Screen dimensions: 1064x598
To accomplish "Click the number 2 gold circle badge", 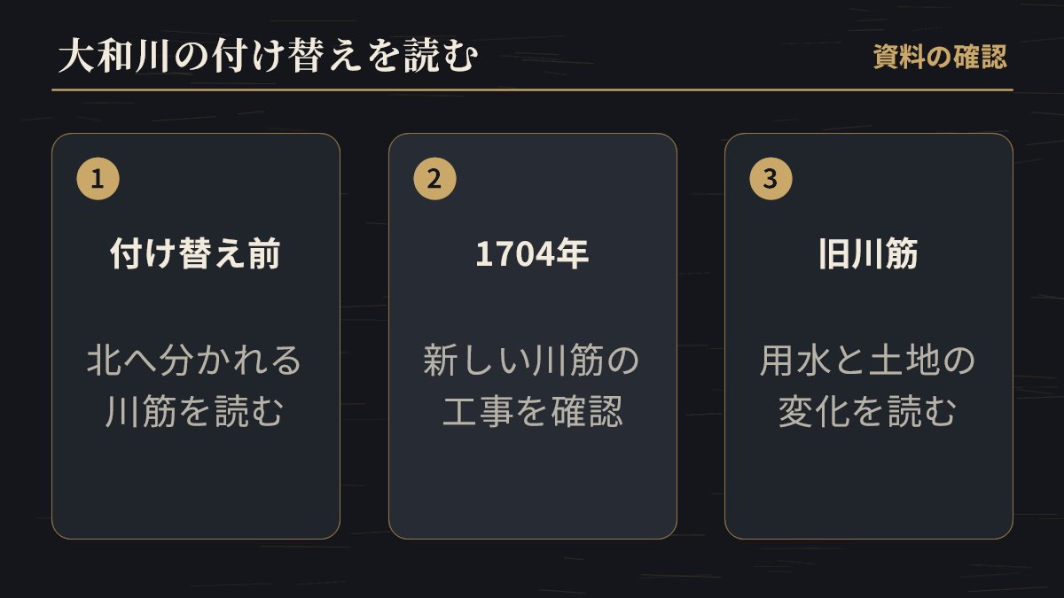I will (x=434, y=178).
